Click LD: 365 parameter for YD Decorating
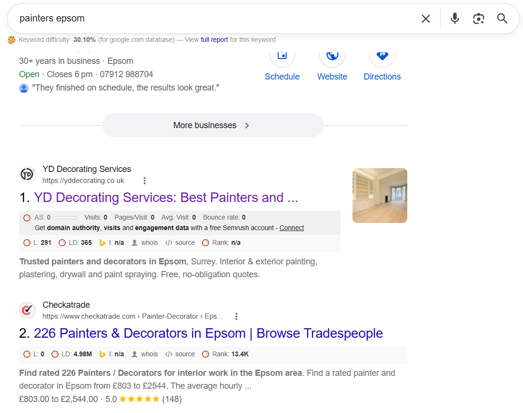 (75, 243)
